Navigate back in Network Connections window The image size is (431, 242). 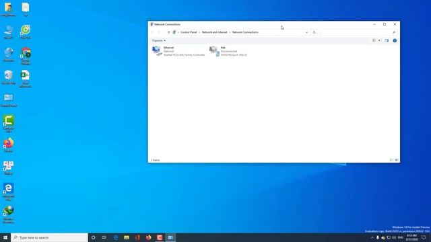pyautogui.click(x=152, y=32)
